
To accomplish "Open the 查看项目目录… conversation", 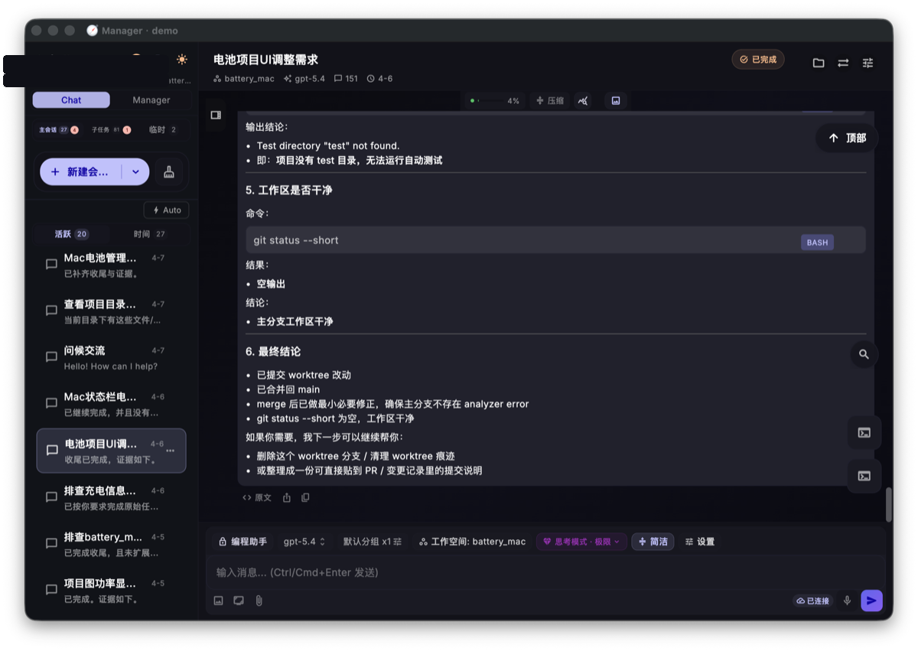I will pos(112,311).
